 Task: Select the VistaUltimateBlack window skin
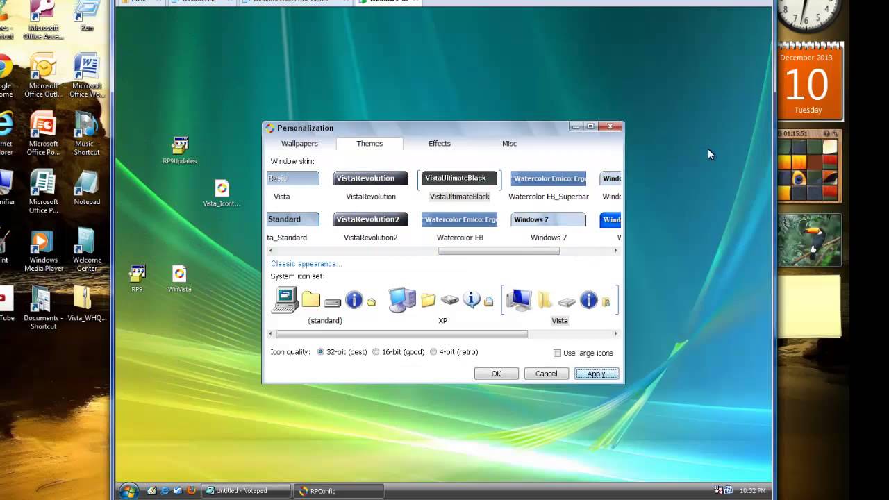[459, 186]
